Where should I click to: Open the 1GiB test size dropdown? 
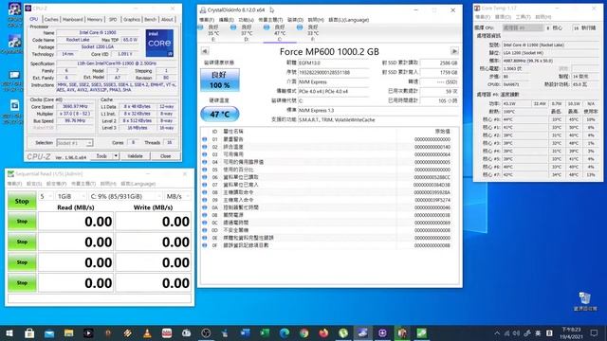70,196
